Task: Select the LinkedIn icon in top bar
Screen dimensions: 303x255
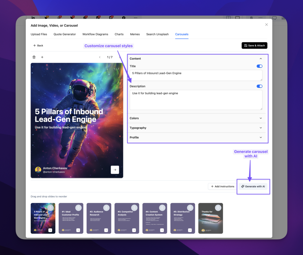Action: 33,18
